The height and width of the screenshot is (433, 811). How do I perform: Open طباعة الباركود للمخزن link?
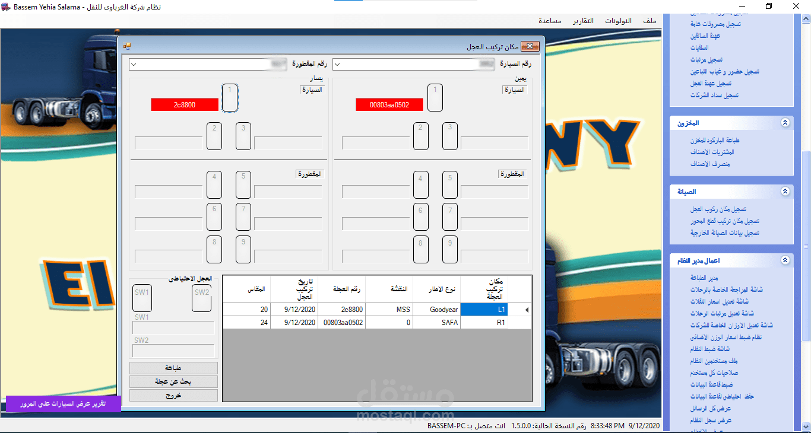715,141
